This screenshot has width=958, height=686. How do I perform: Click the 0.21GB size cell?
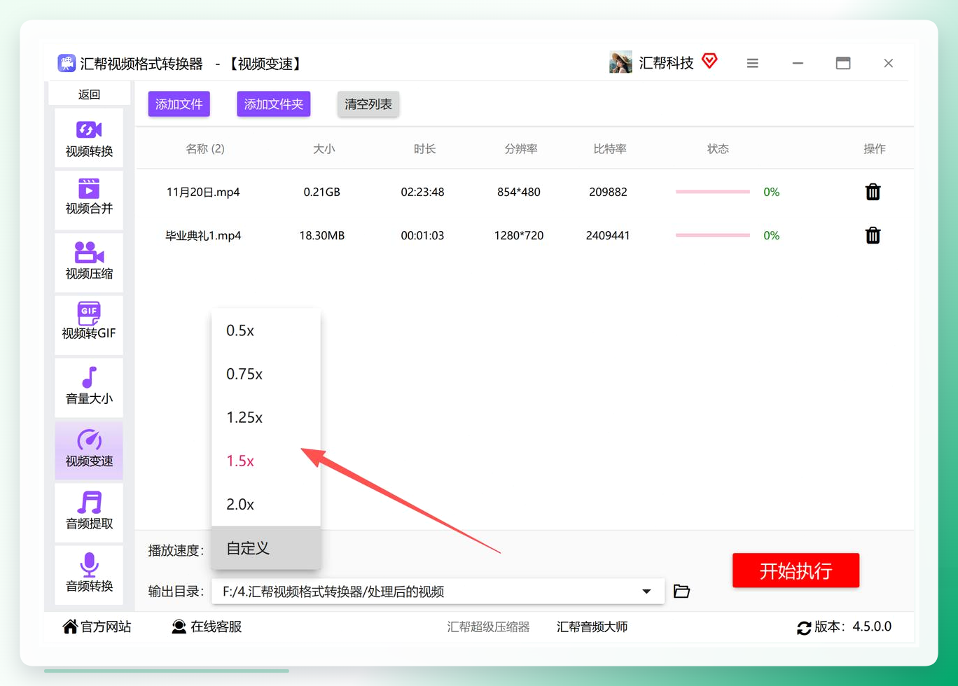click(322, 192)
